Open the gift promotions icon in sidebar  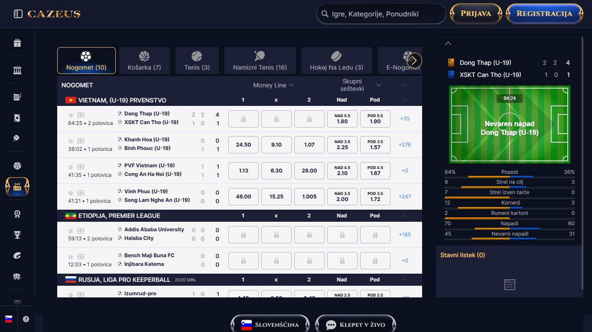tap(17, 43)
